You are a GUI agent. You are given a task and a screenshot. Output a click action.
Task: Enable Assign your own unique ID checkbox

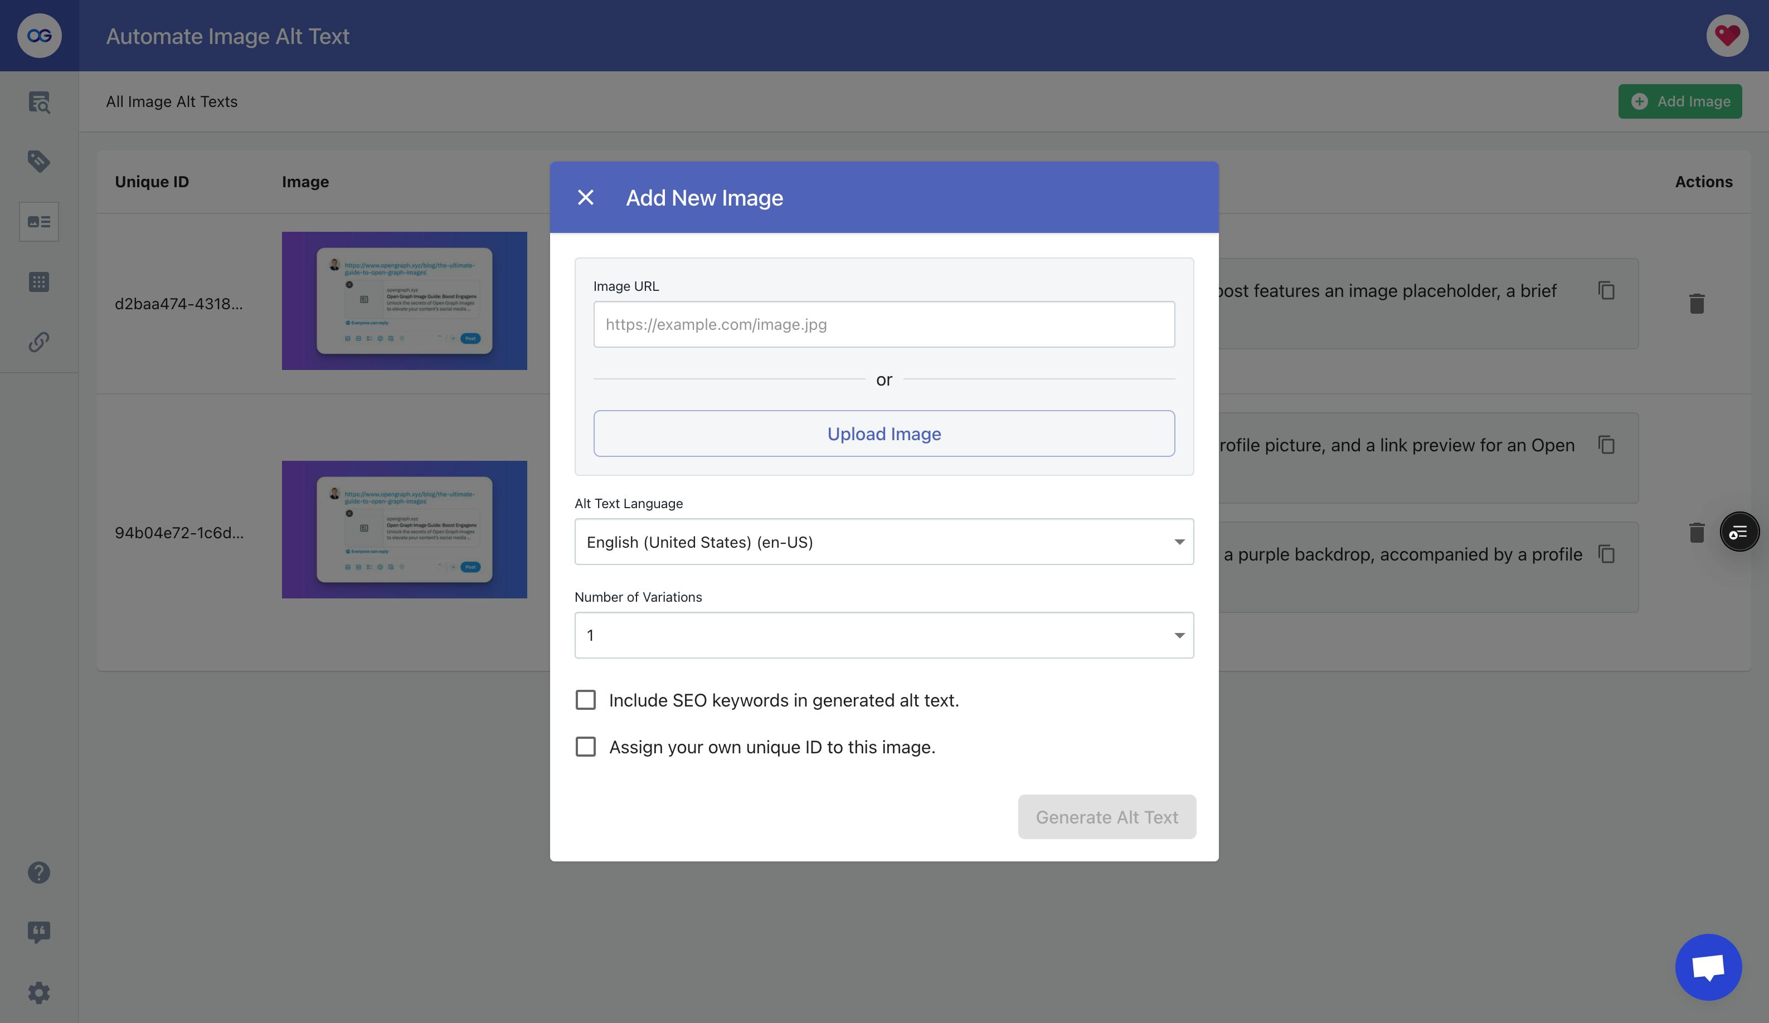586,747
